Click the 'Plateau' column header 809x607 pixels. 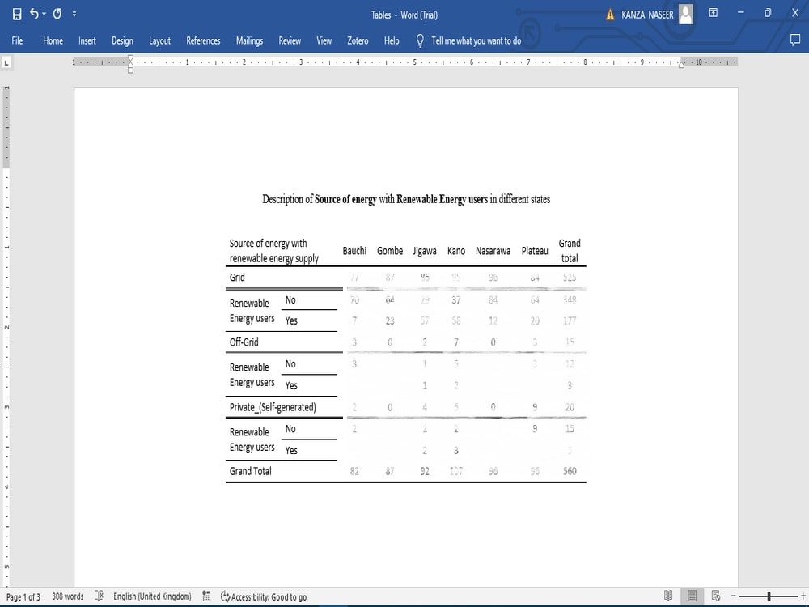coord(535,251)
